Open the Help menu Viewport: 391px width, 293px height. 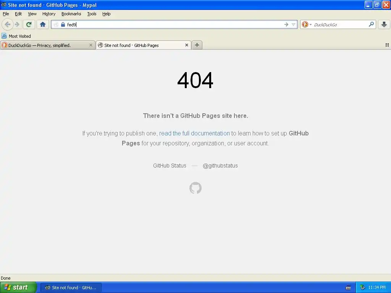[107, 14]
